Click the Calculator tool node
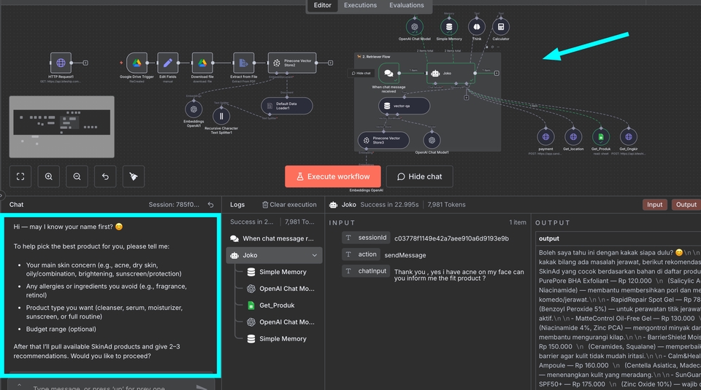The height and width of the screenshot is (390, 701). [x=500, y=26]
